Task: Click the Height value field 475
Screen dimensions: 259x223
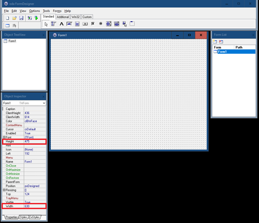Action: pyautogui.click(x=35, y=141)
